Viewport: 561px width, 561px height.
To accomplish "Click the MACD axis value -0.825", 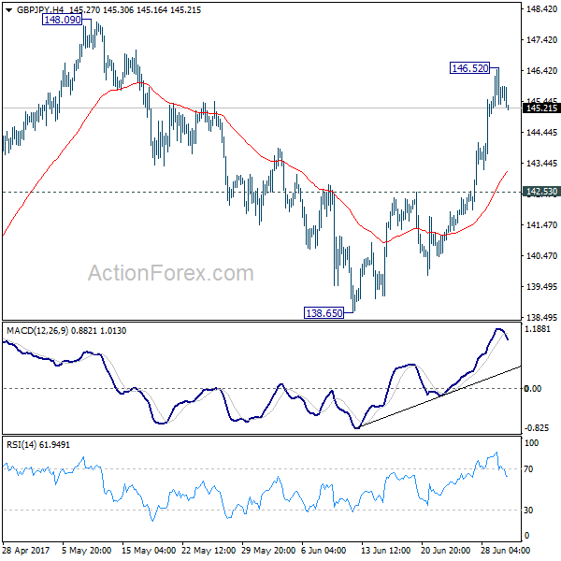I will (x=537, y=428).
